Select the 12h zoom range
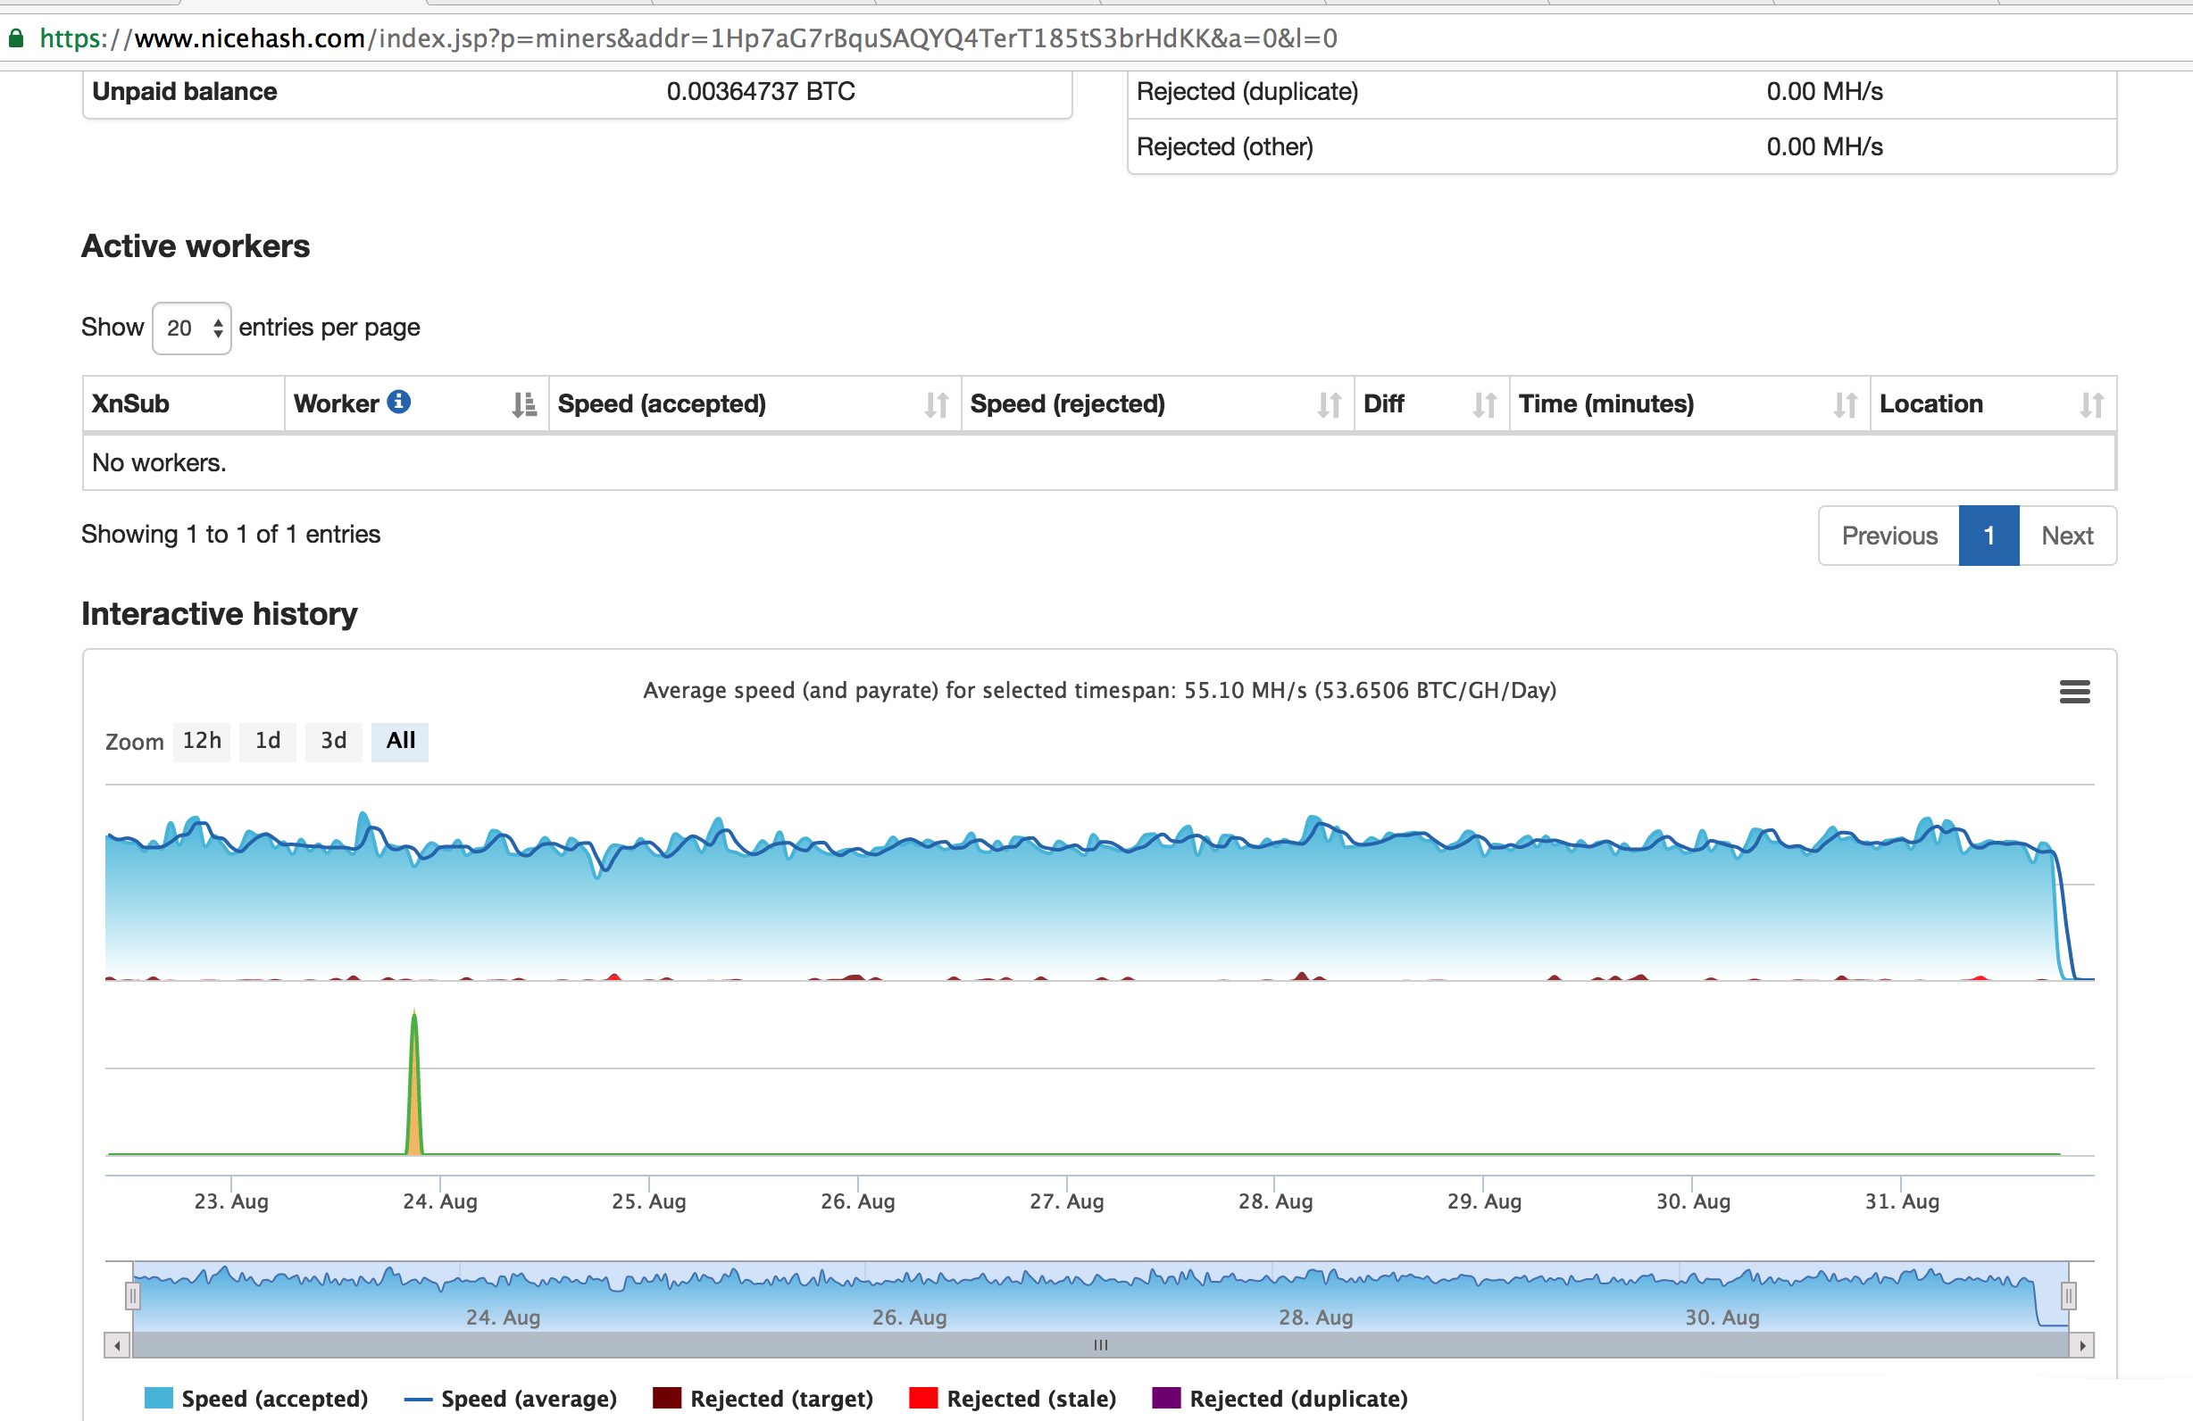 coord(202,741)
